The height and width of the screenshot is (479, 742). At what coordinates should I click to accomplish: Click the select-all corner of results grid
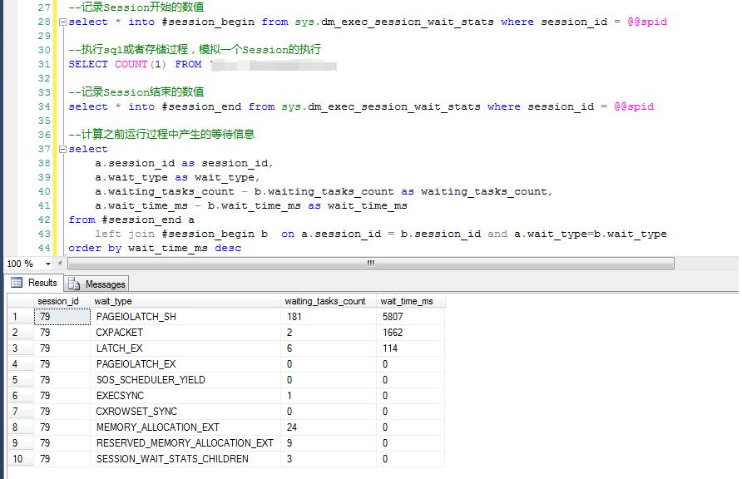click(x=17, y=301)
